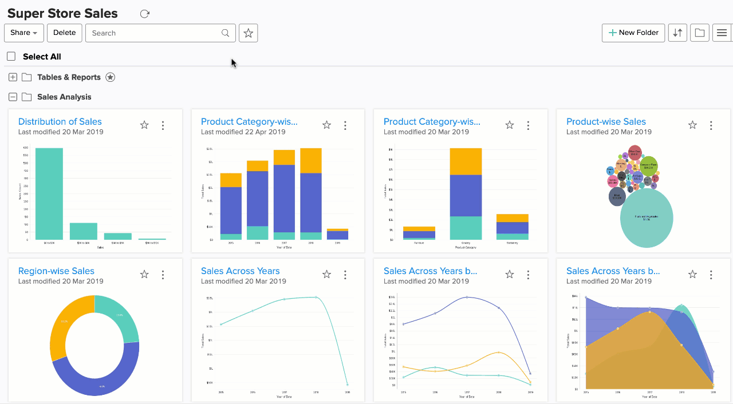The width and height of the screenshot is (733, 404).
Task: Star the Distribution of Sales report
Action: pos(144,125)
